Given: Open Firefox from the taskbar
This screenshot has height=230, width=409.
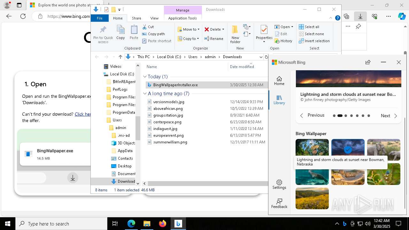Looking at the screenshot, I should tap(163, 224).
